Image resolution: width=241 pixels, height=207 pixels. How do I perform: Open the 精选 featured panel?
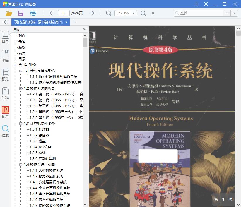[x=5, y=112]
